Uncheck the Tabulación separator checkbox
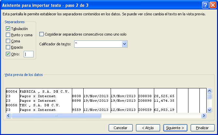The image size is (218, 135). pyautogui.click(x=8, y=29)
